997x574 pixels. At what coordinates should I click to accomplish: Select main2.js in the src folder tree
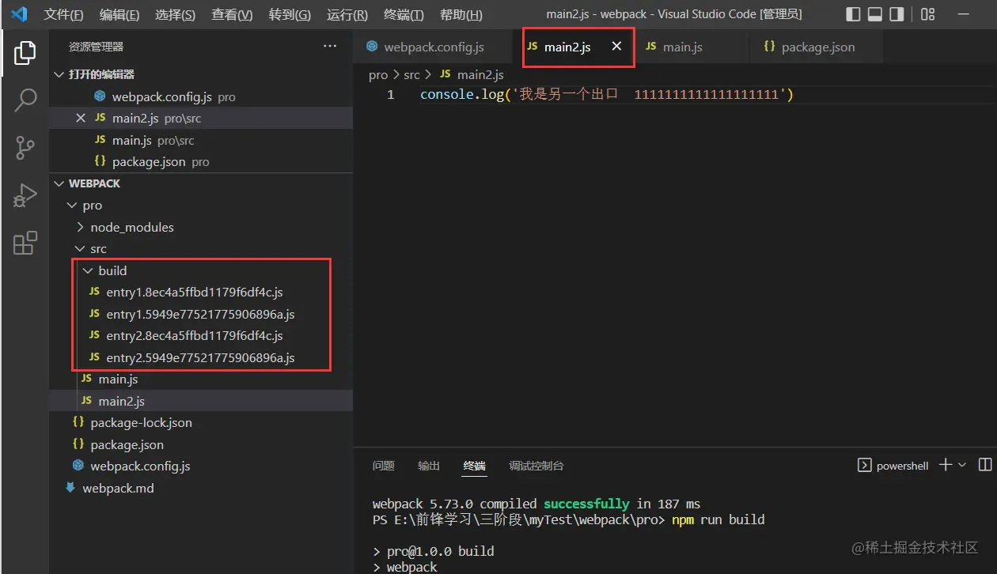(201, 401)
